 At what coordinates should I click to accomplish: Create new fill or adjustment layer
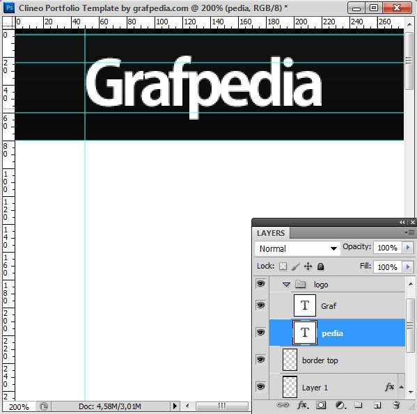click(340, 405)
